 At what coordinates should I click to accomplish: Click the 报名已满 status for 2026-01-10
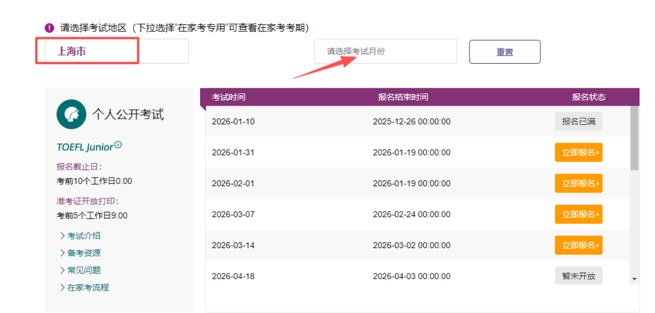pos(579,121)
